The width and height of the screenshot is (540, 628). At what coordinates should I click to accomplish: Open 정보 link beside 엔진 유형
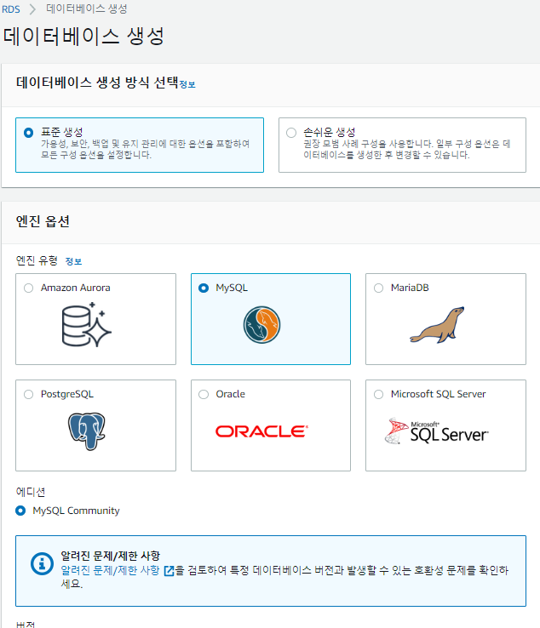click(x=73, y=261)
